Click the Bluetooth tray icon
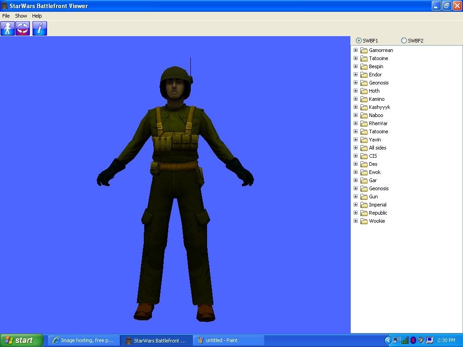 click(x=413, y=340)
